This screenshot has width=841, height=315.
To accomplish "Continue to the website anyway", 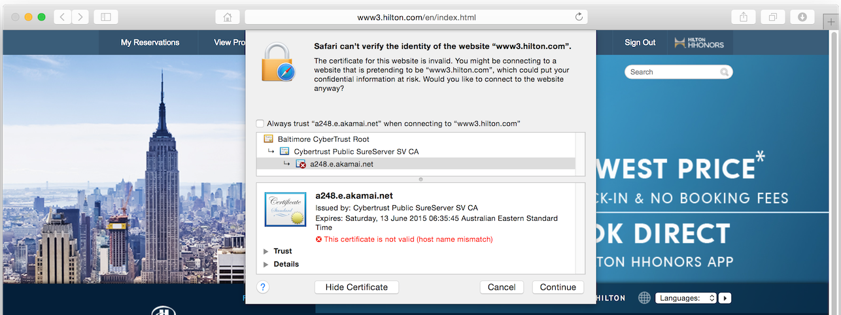I will coord(558,287).
